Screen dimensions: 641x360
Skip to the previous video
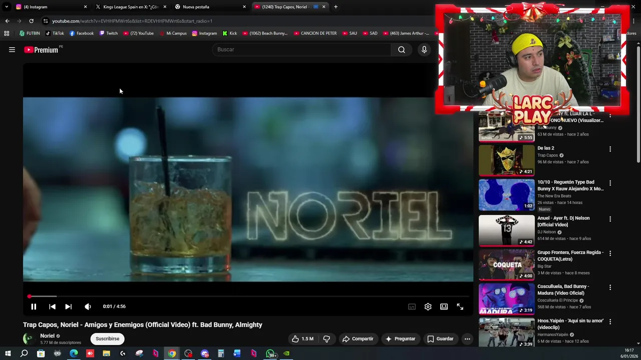point(52,306)
